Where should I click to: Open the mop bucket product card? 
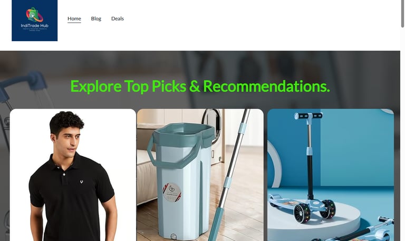[200, 175]
